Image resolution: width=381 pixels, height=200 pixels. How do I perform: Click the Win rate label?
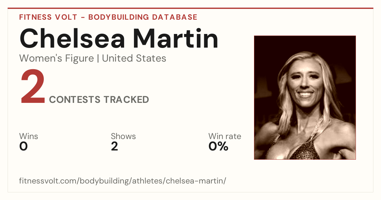225,137
